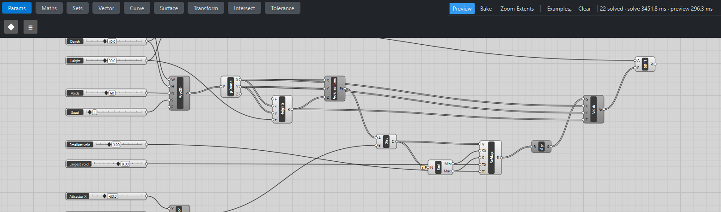The width and height of the screenshot is (721, 212).
Task: Click the Seed slider handle
Action: point(90,112)
